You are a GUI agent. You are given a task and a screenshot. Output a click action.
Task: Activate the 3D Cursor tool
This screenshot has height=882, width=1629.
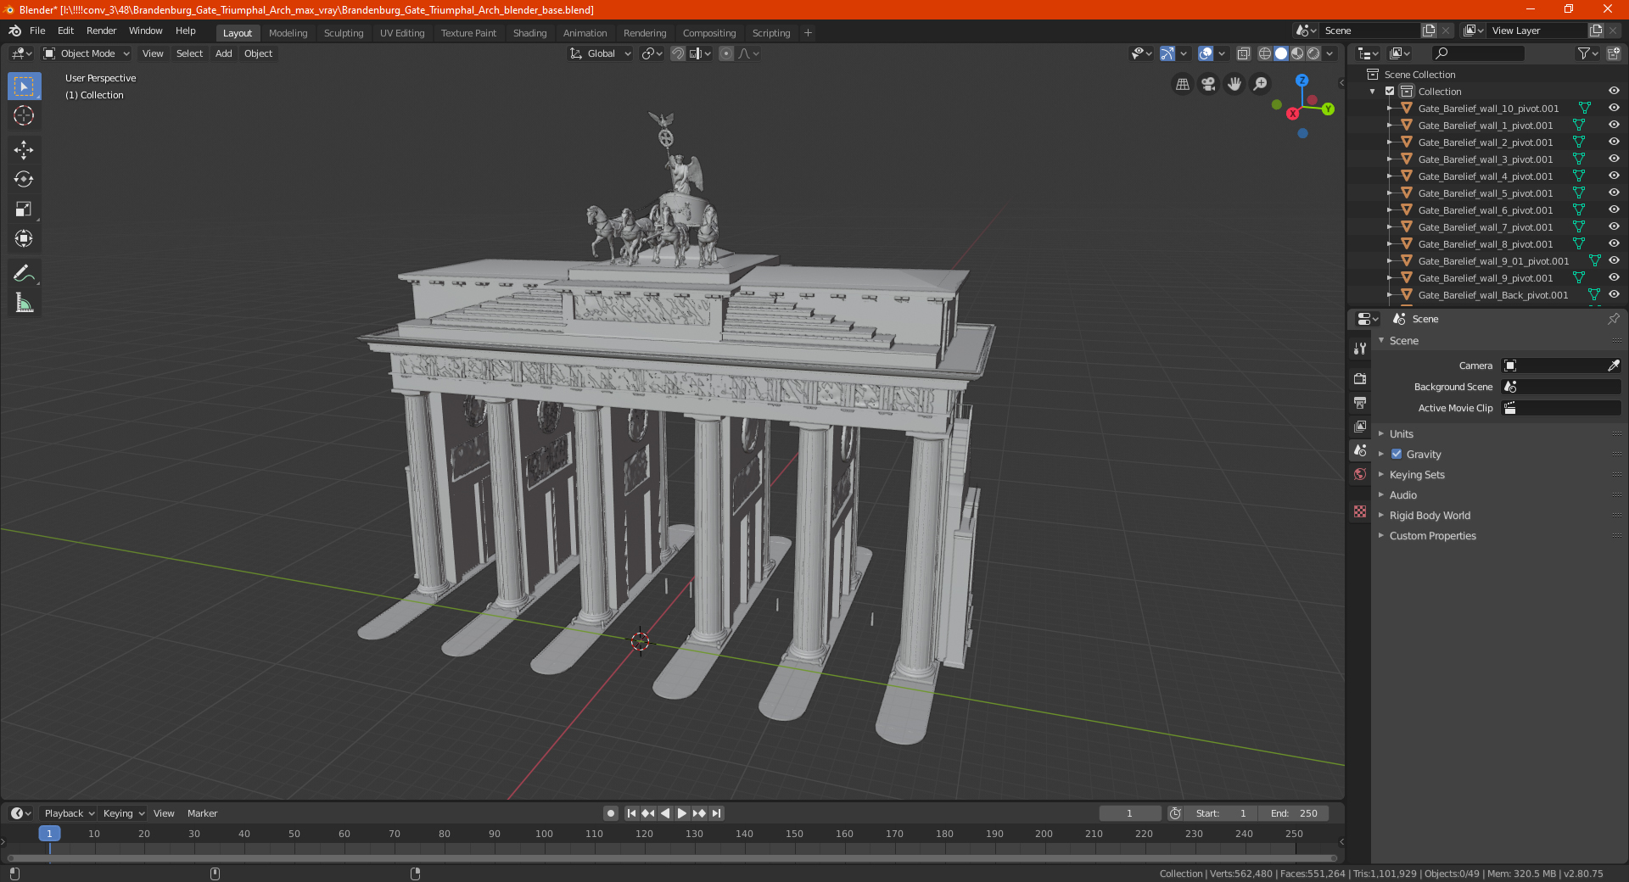24,116
